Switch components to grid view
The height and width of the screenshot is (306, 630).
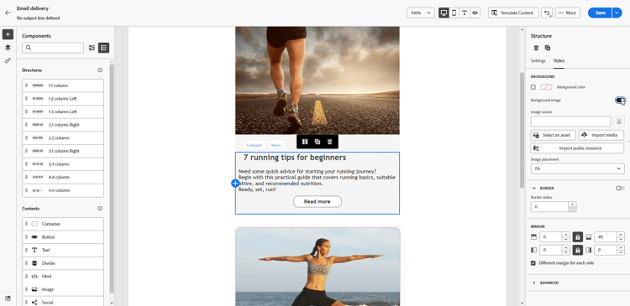(92, 48)
